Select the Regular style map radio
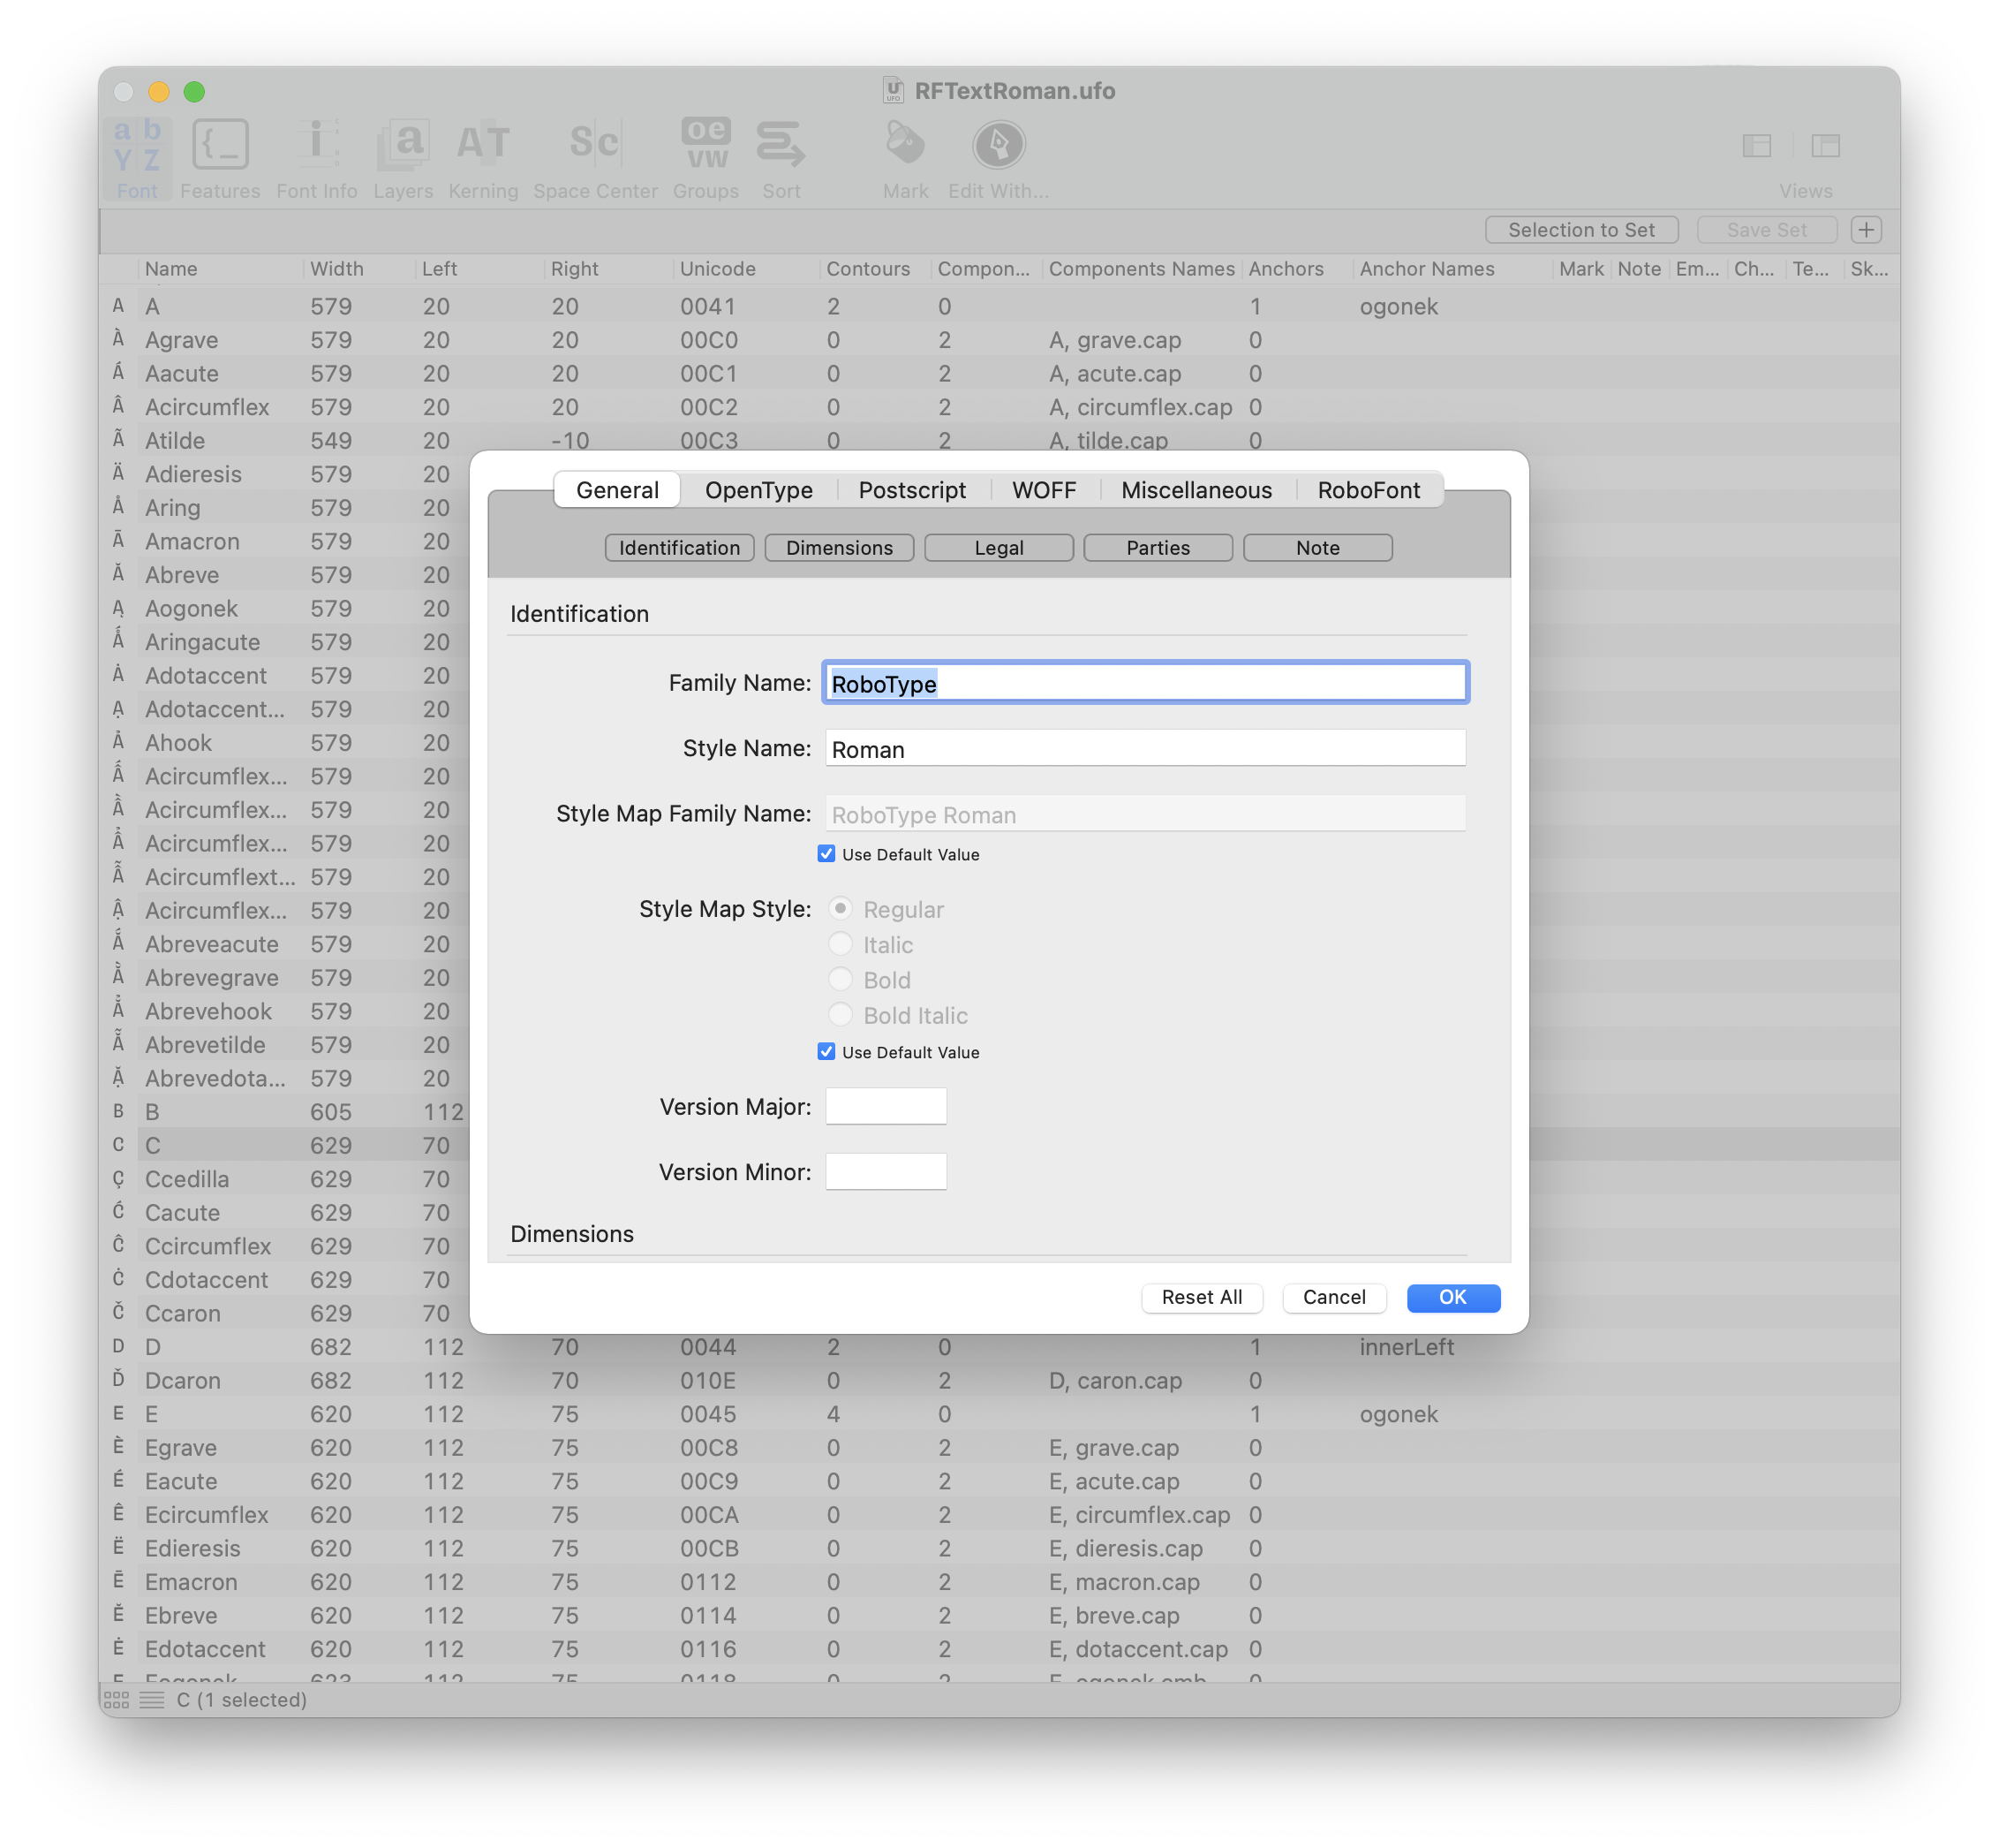This screenshot has width=1999, height=1848. click(x=841, y=909)
